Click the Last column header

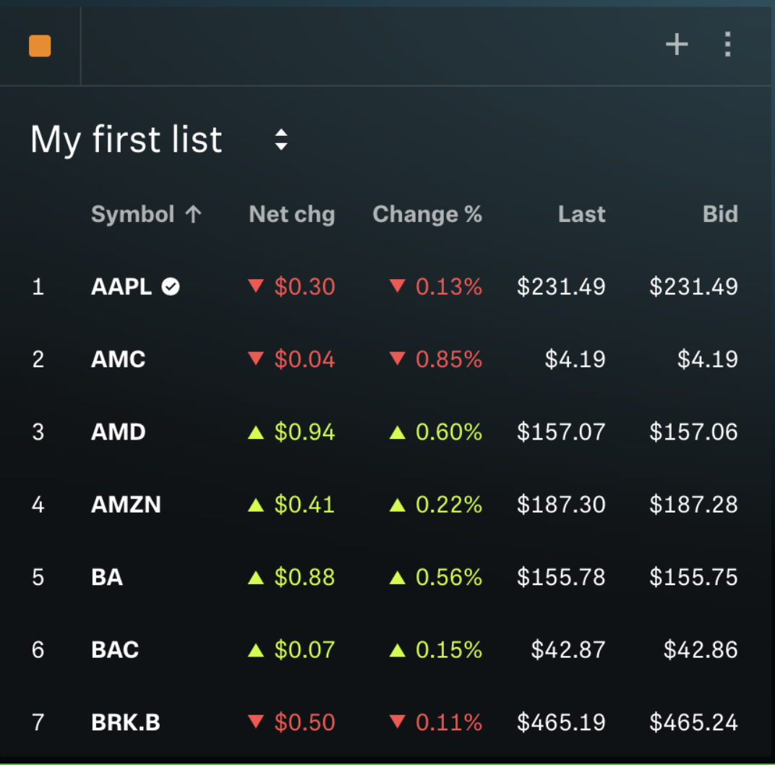tap(581, 214)
